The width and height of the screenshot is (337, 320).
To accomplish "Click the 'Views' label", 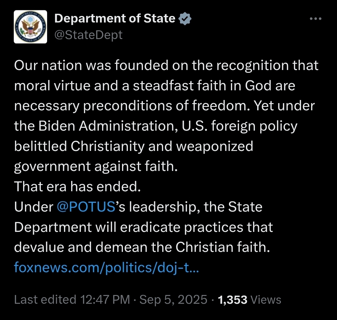I will pos(266,300).
